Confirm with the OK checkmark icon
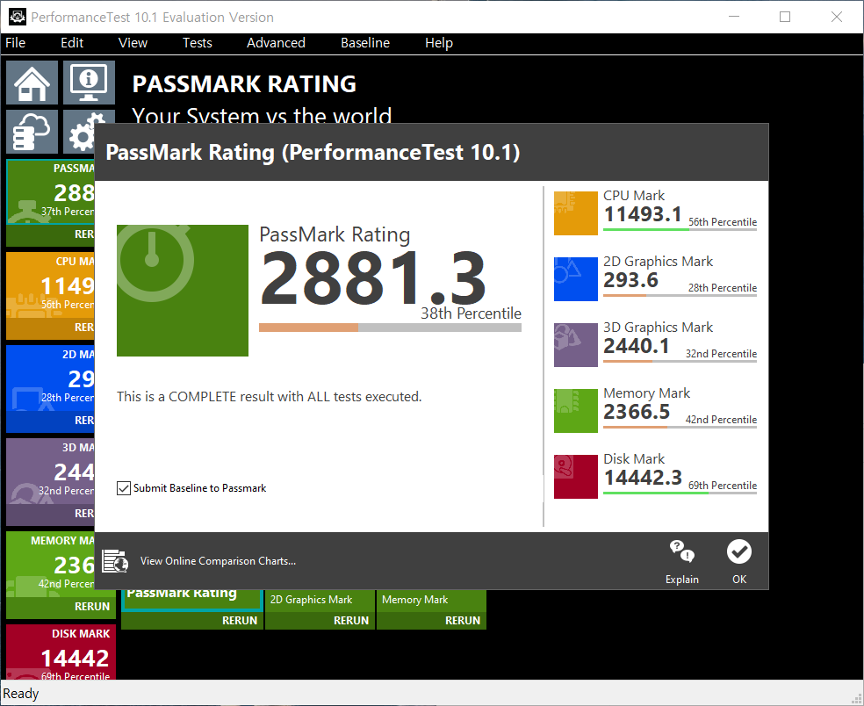The height and width of the screenshot is (706, 864). click(739, 551)
